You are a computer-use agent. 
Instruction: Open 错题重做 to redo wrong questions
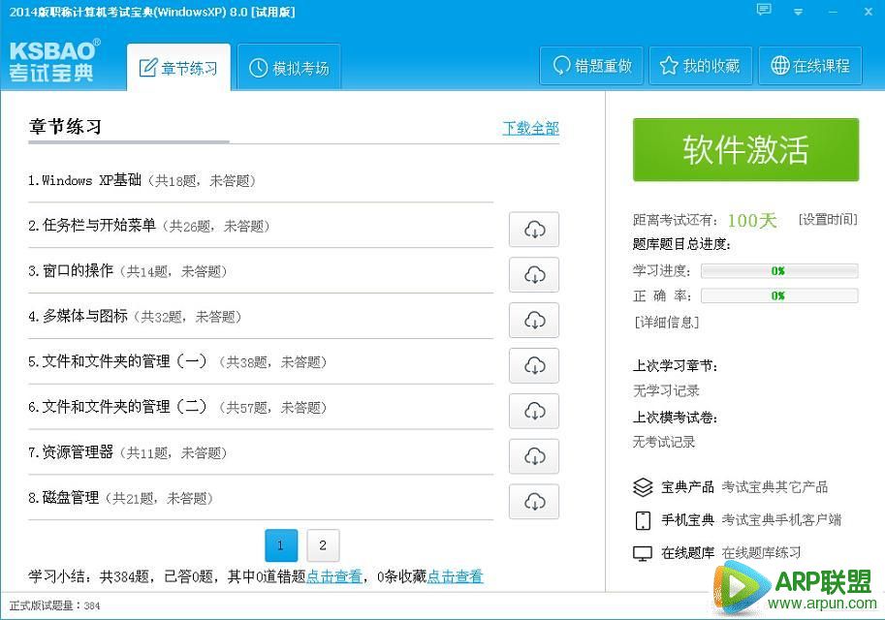[590, 65]
